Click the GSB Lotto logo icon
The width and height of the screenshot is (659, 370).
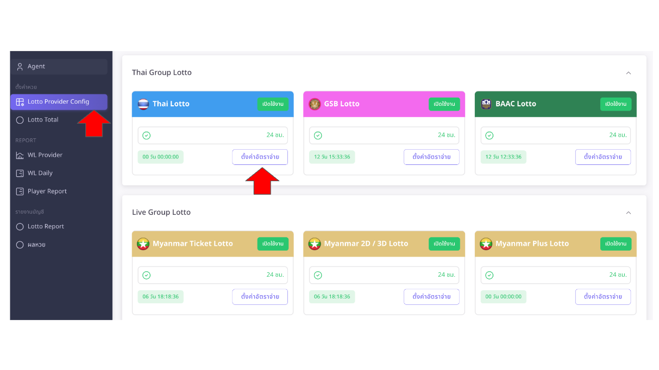tap(314, 104)
